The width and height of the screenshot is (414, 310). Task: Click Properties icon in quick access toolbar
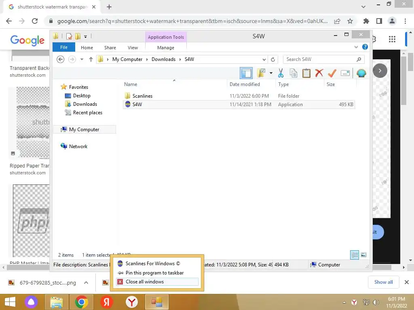[x=69, y=36]
